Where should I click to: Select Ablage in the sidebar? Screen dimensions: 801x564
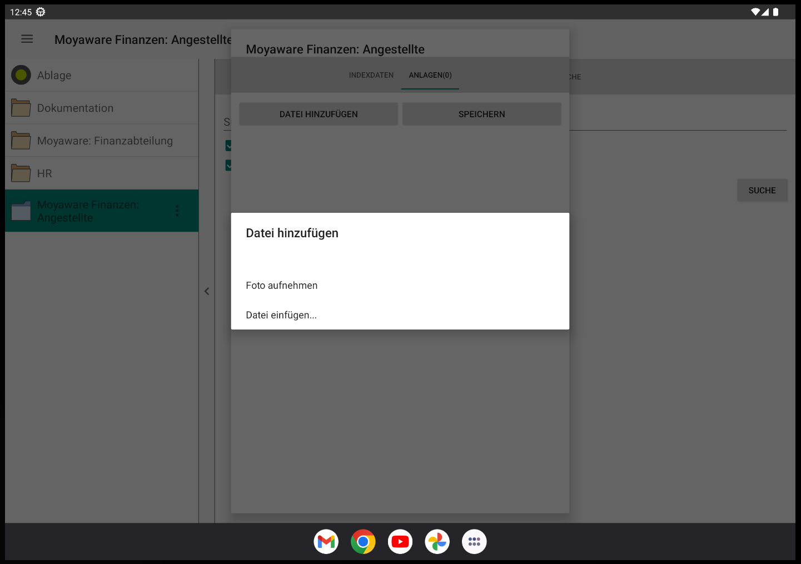[102, 75]
